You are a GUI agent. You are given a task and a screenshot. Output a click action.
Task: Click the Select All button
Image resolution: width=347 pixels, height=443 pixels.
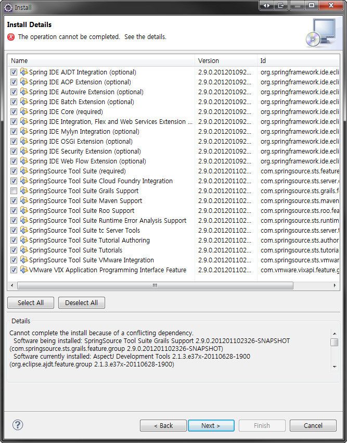click(x=31, y=303)
